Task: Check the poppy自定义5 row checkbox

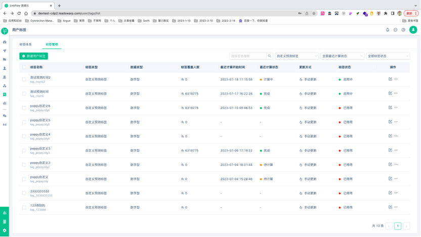Action: (x=24, y=122)
